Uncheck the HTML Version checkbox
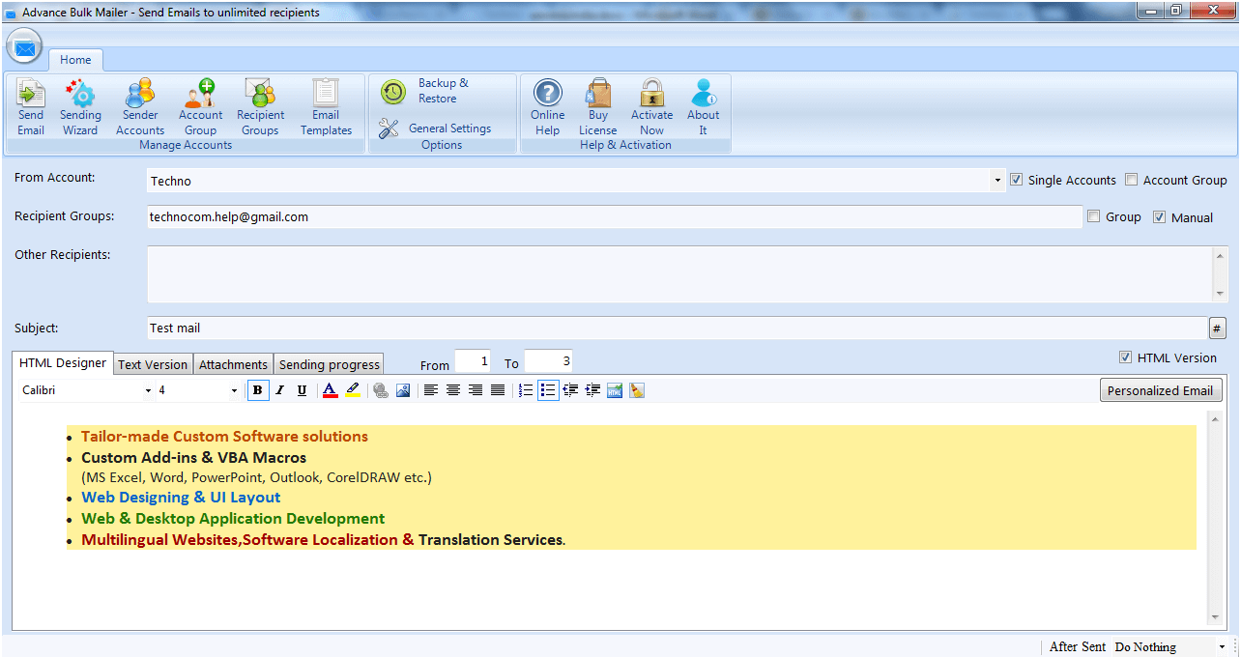This screenshot has height=657, width=1241. pyautogui.click(x=1125, y=357)
